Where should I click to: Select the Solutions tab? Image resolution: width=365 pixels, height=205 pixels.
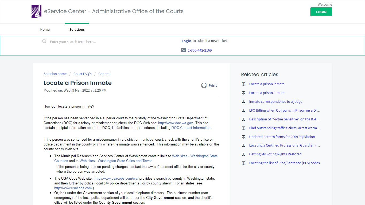[77, 29]
